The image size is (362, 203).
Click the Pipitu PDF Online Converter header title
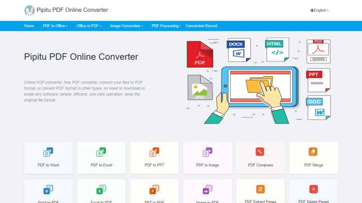[x=72, y=10]
